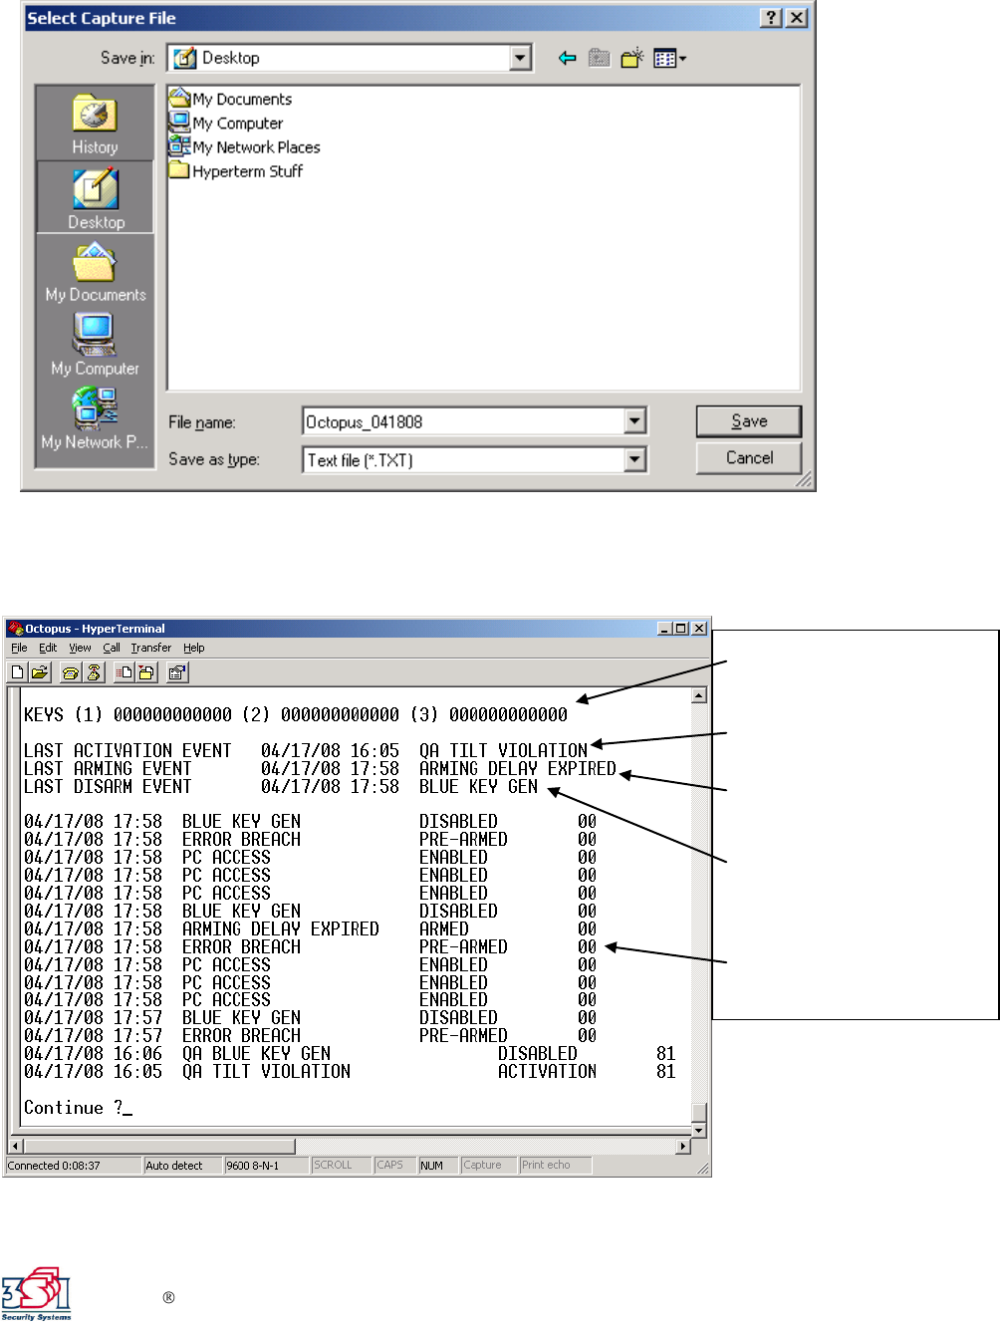Viewport: 1000px width, 1322px height.
Task: Click the Print echo status indicator
Action: tap(555, 1166)
